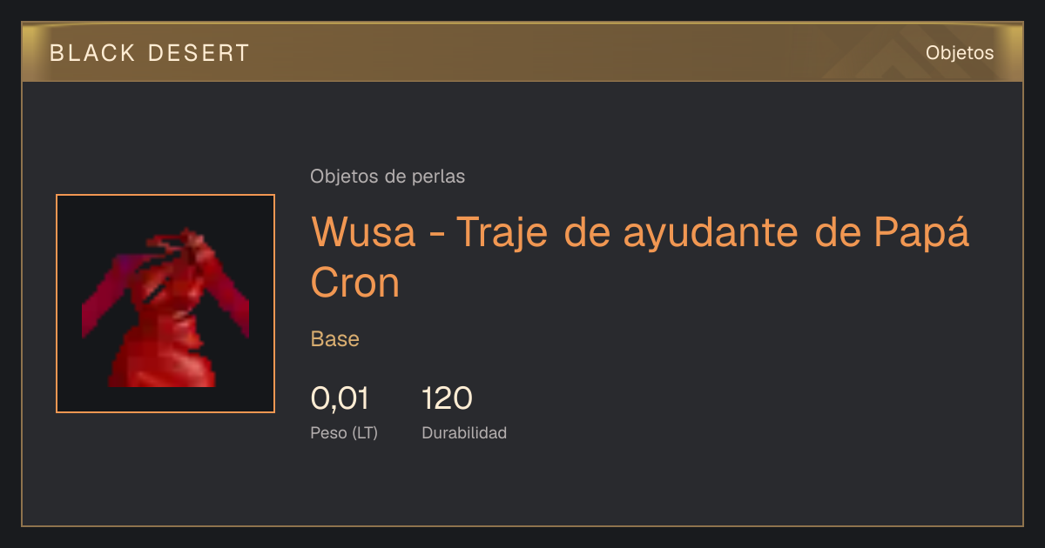
Task: Select the 'Objetos de perlas' category label
Action: pyautogui.click(x=388, y=177)
